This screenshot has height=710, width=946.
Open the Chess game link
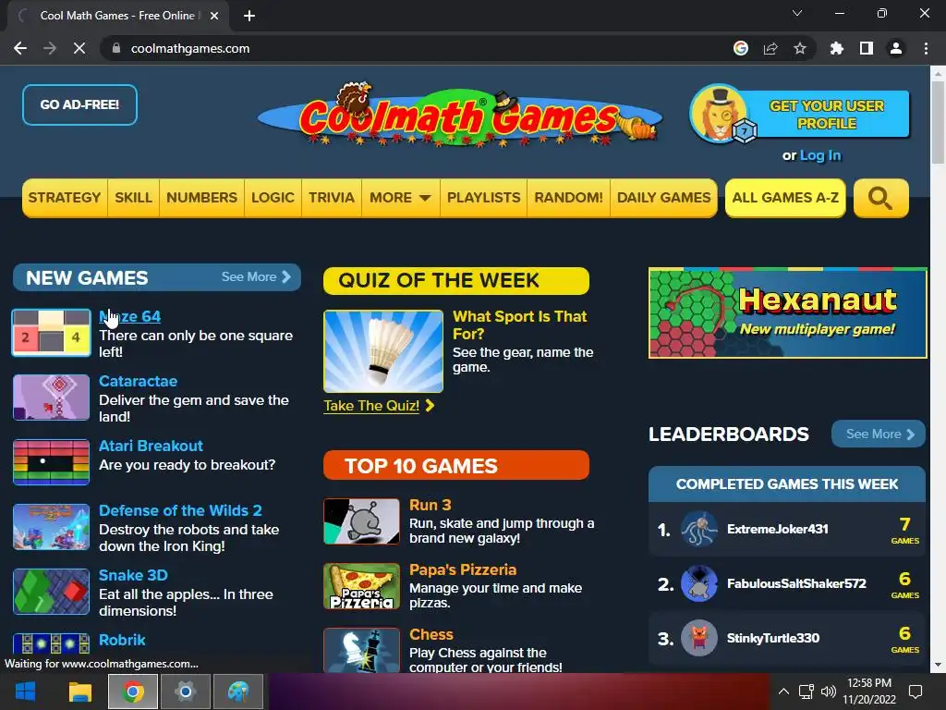431,634
